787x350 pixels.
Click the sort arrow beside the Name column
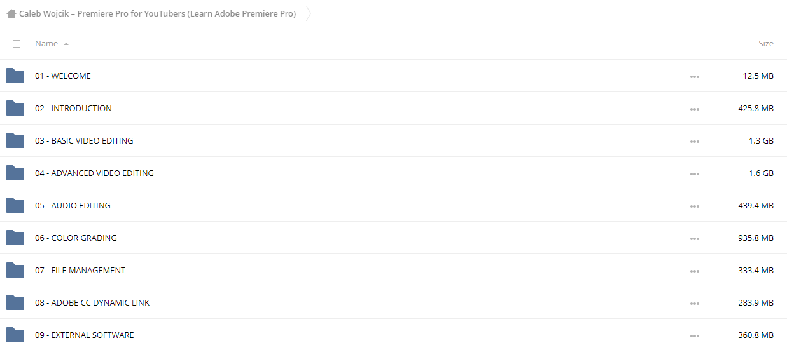click(66, 44)
